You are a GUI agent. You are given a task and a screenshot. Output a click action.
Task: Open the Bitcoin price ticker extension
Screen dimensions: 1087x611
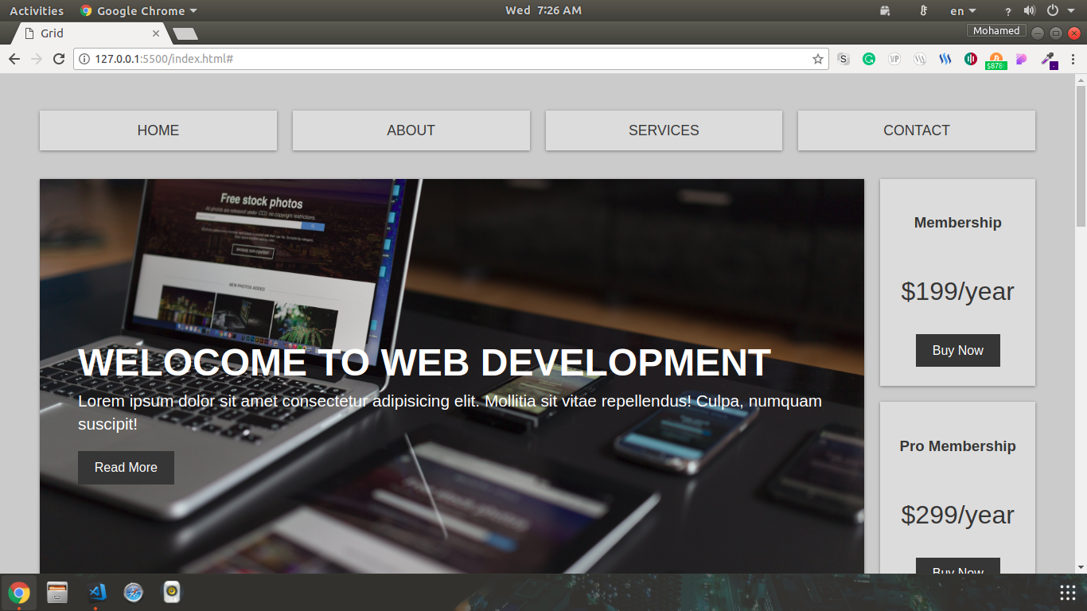995,59
